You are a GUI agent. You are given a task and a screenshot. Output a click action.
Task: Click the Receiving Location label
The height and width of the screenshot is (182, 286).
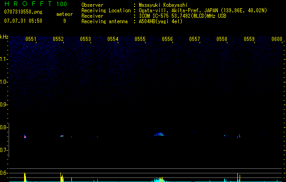coord(106,10)
